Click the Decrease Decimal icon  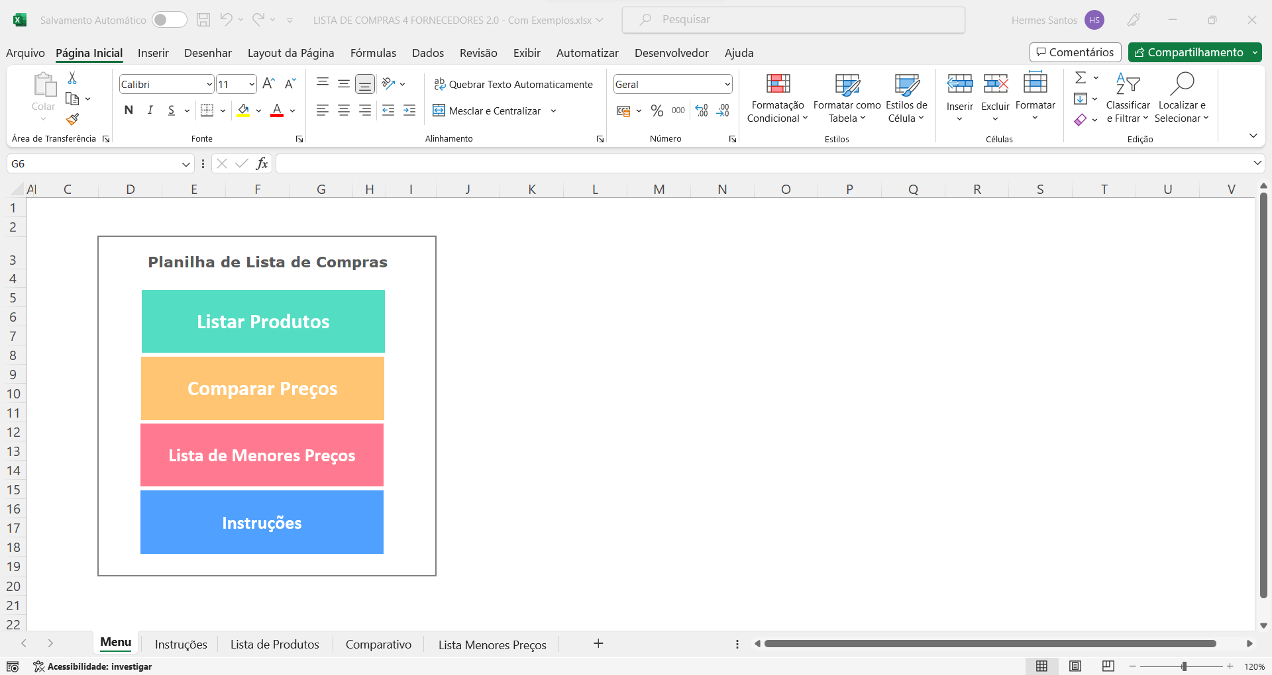723,111
